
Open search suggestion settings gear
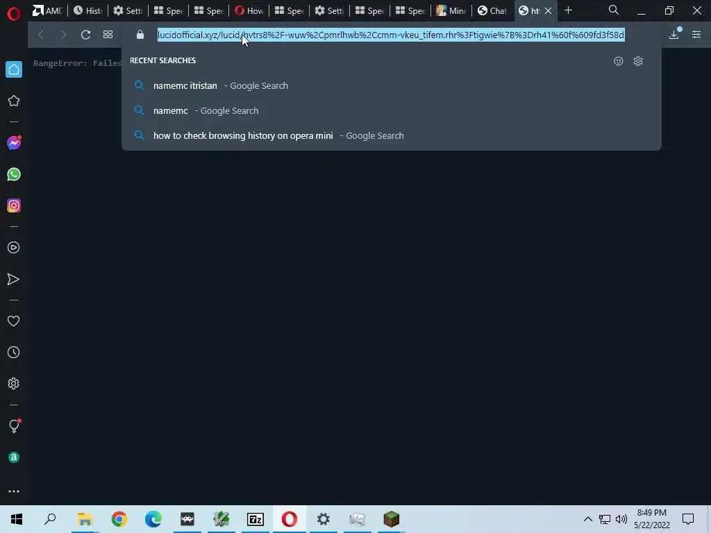click(x=638, y=61)
